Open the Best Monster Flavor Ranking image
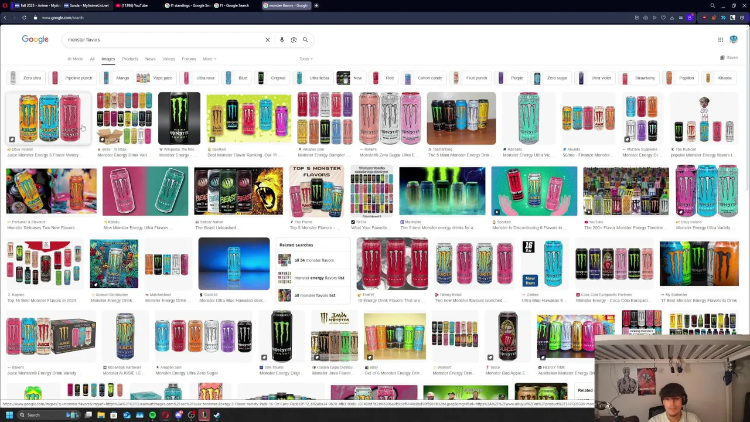The width and height of the screenshot is (750, 422). click(248, 118)
